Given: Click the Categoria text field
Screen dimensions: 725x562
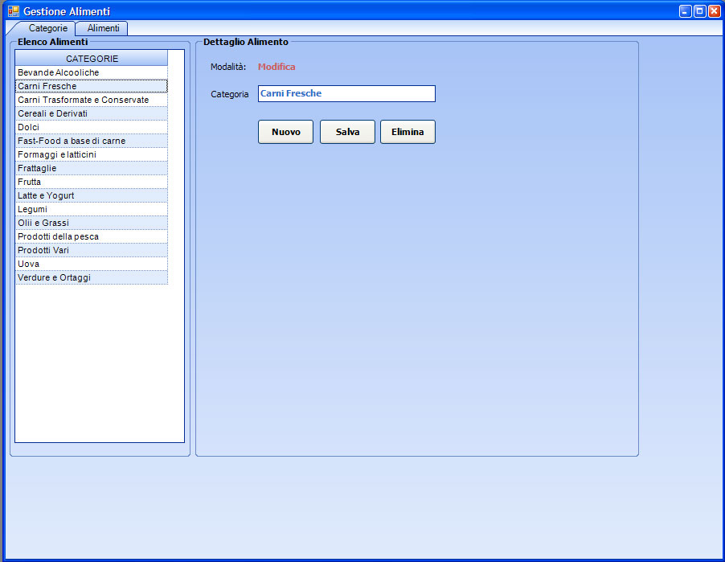Looking at the screenshot, I should [x=346, y=94].
